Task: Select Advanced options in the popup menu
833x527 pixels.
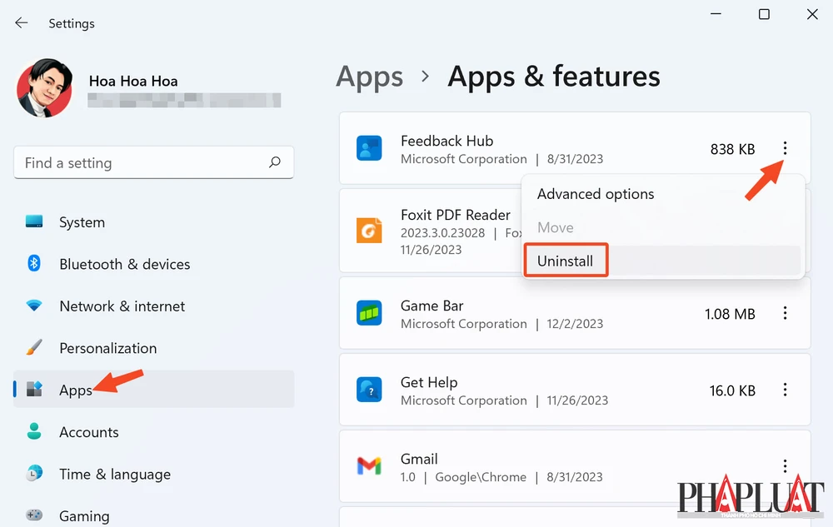Action: coord(596,194)
